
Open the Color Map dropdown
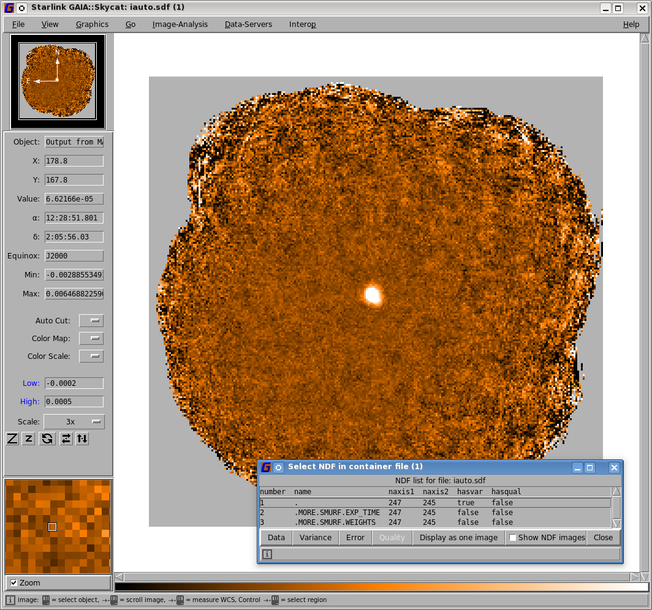click(91, 339)
